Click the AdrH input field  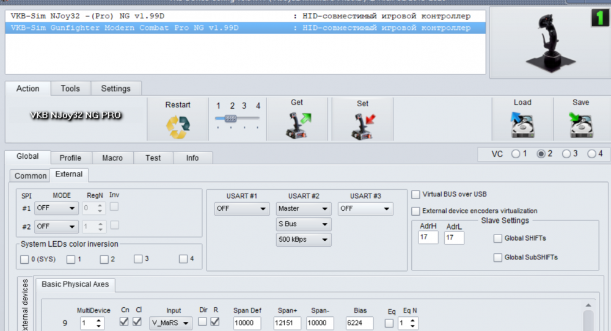click(428, 237)
